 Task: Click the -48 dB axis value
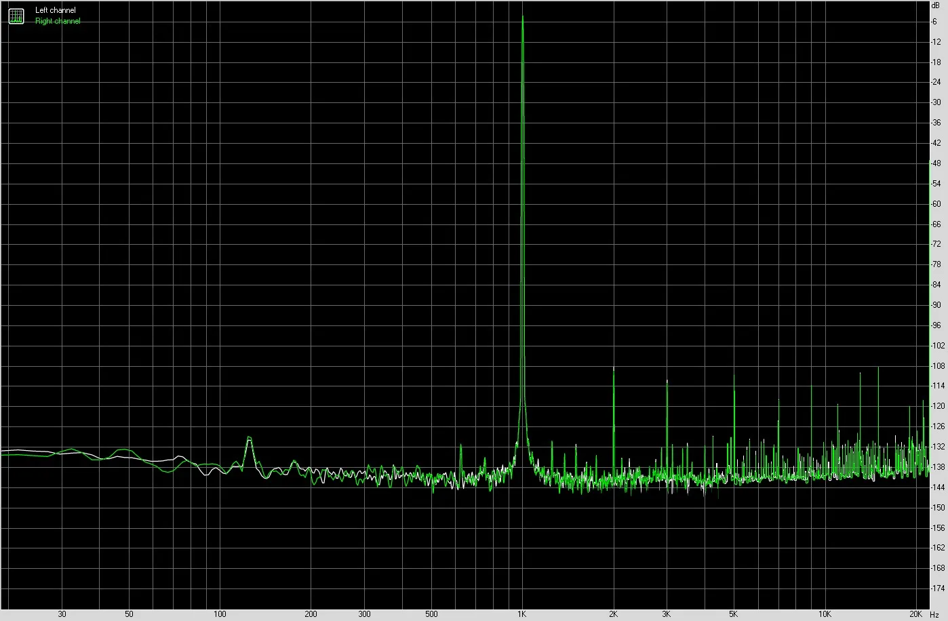coord(936,163)
